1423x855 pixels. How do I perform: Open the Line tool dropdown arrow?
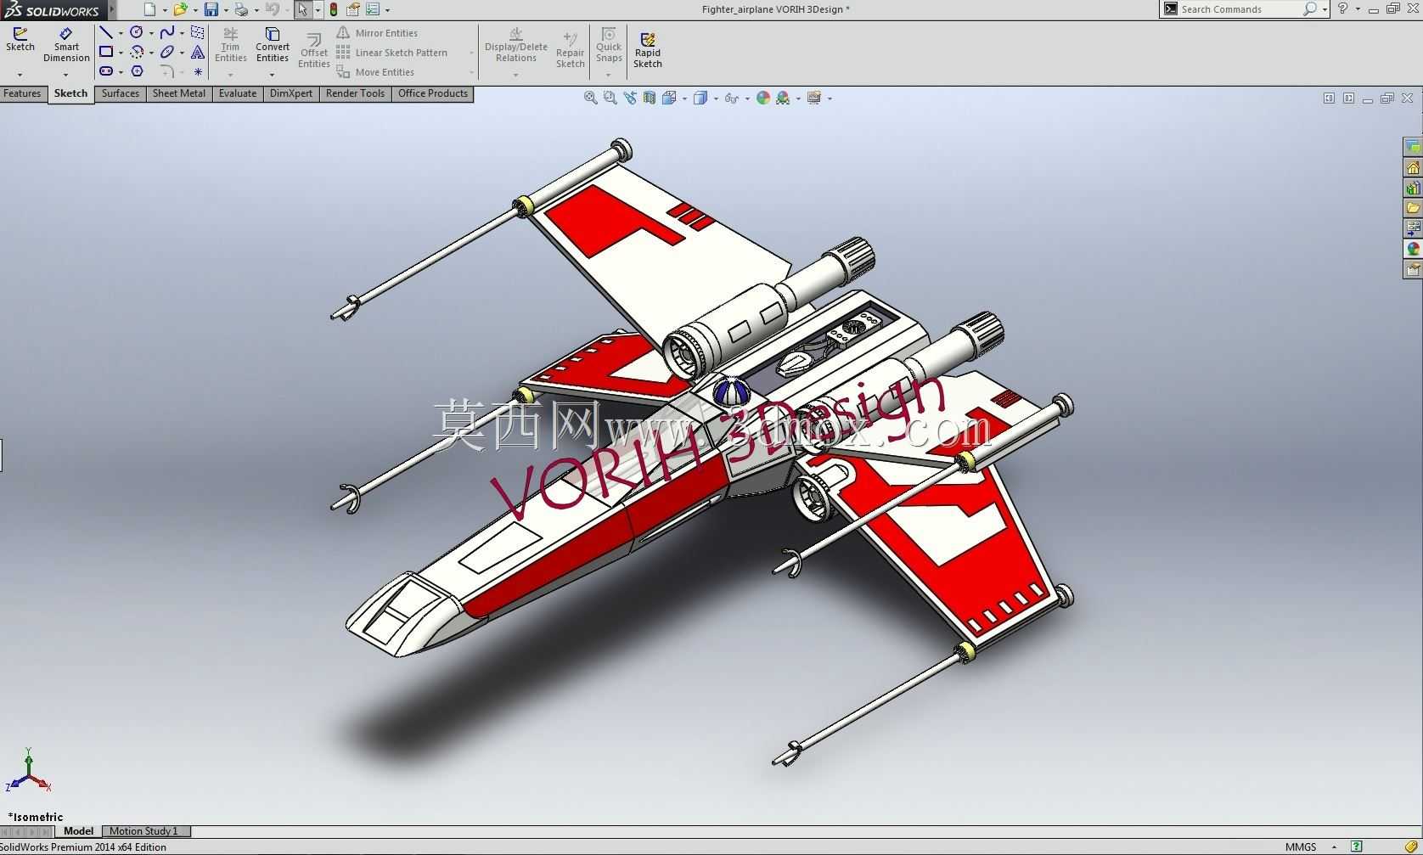tap(121, 33)
